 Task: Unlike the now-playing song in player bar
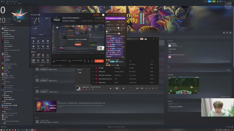83,89
